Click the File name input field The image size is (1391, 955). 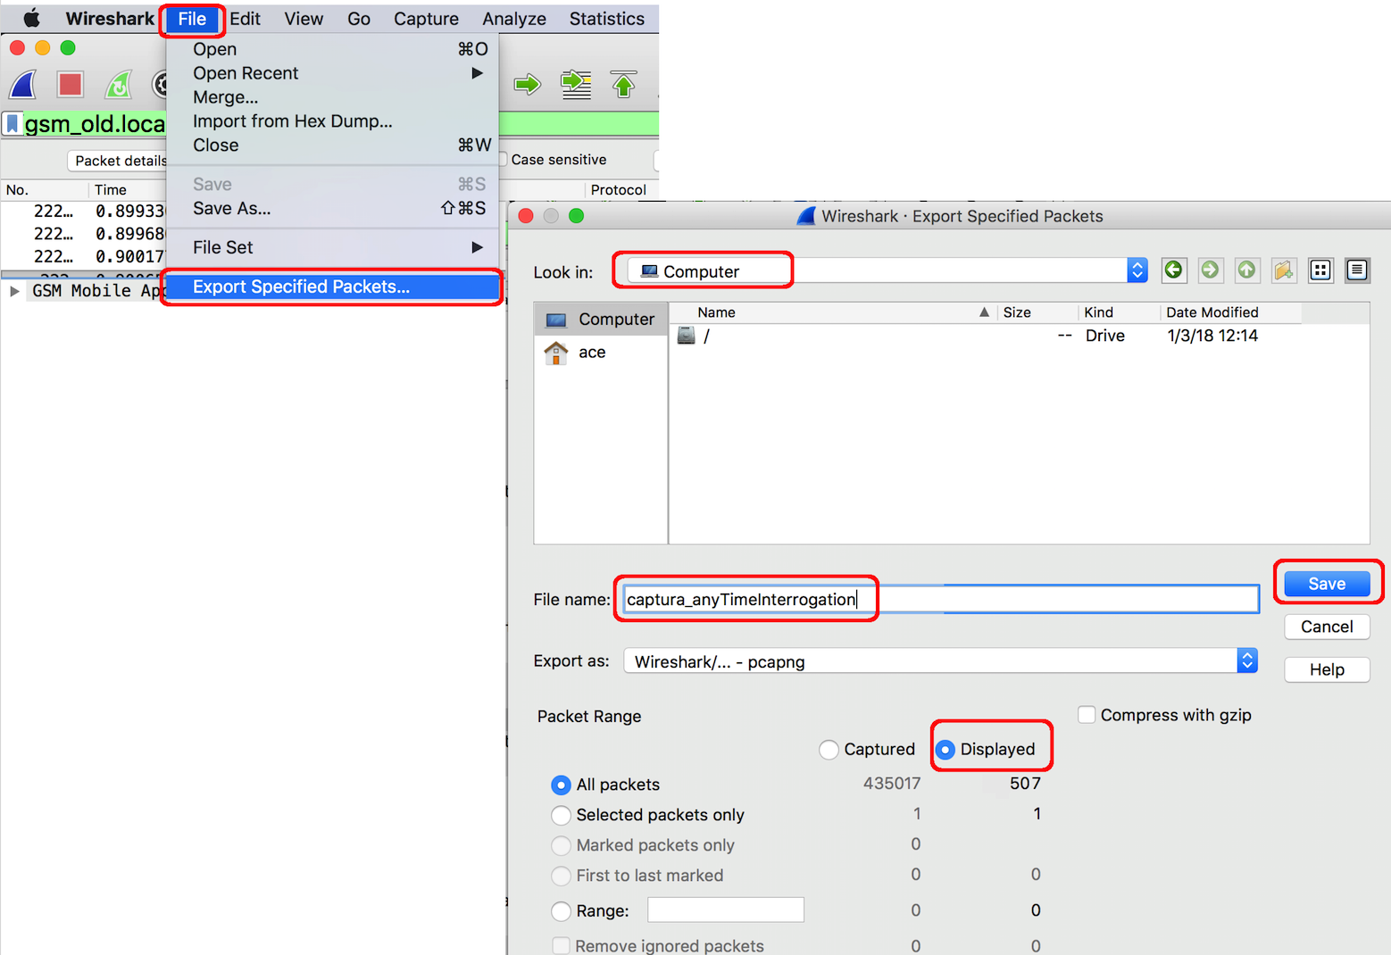[x=941, y=599]
